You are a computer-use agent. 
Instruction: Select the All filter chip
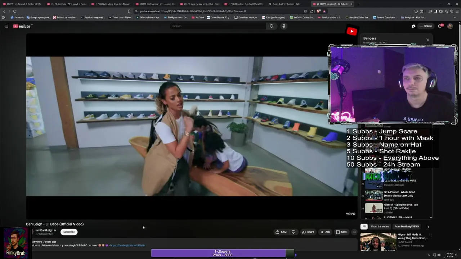click(364, 227)
